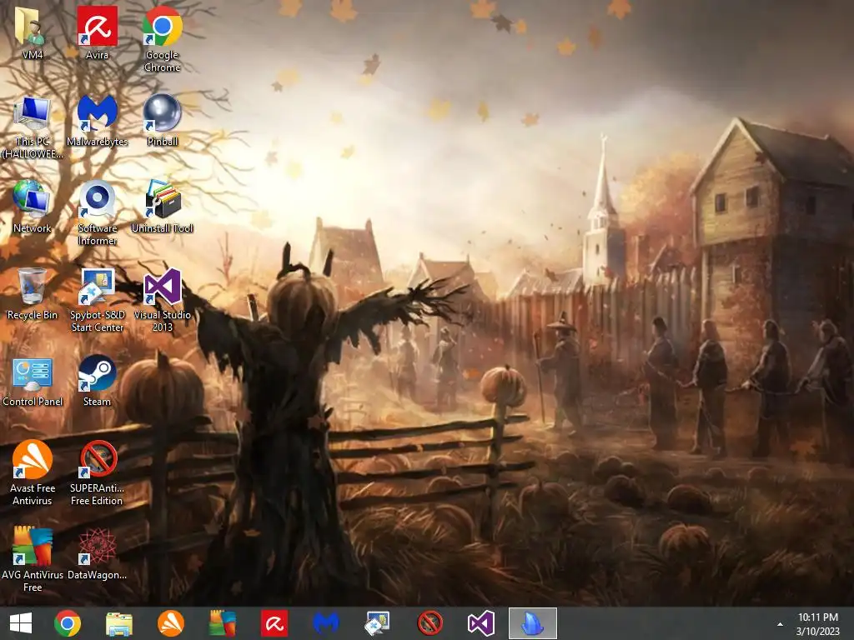Show hidden system tray icons
854x640 pixels.
780,624
